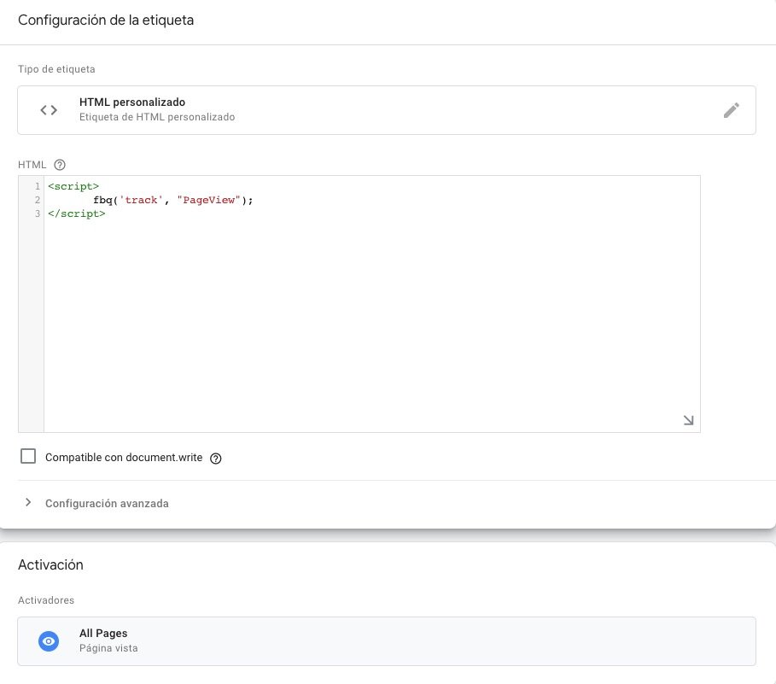Click the expand arrow in the HTML editor corner
This screenshot has height=684, width=776.
click(688, 420)
